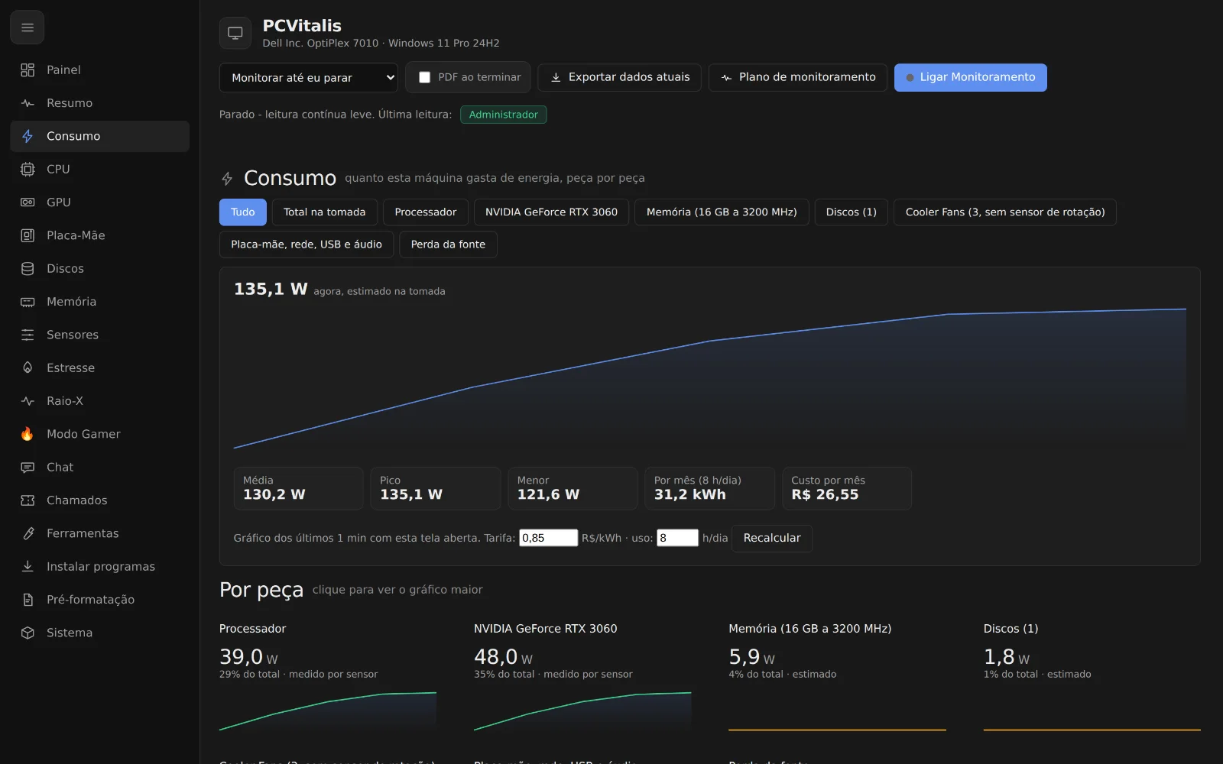Image resolution: width=1223 pixels, height=764 pixels.
Task: Click Exportar dados atuais button
Action: click(x=619, y=77)
